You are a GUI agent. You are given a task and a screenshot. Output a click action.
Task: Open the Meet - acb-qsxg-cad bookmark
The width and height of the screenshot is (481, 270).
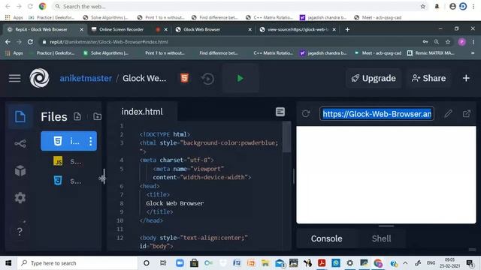coord(378,53)
